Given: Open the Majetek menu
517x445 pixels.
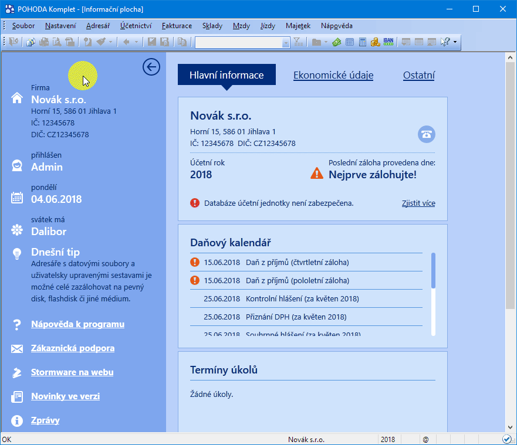Looking at the screenshot, I should (x=298, y=26).
